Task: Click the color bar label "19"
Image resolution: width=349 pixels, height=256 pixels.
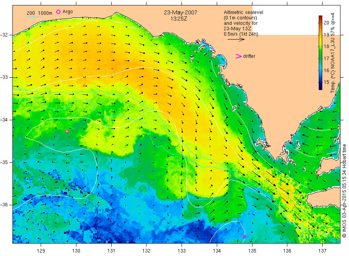Action: click(326, 35)
